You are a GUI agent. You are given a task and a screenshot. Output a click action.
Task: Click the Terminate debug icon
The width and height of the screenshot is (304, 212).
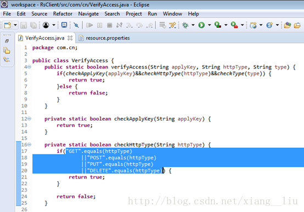(110, 25)
